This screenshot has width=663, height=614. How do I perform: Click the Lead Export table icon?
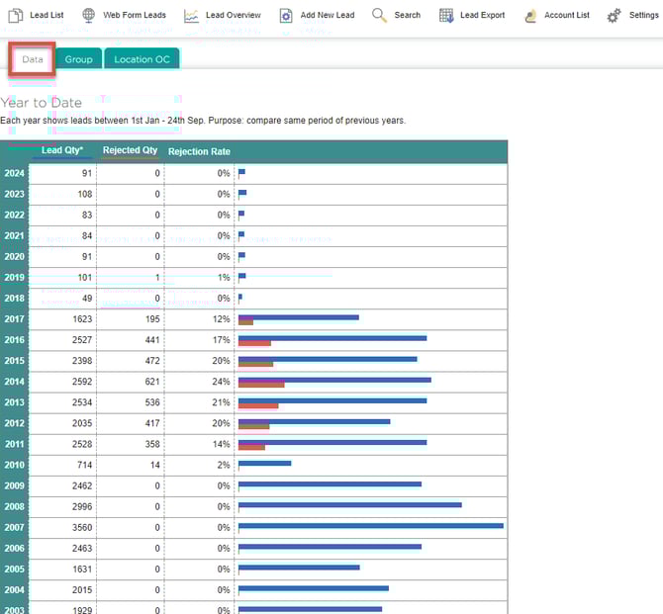(446, 16)
